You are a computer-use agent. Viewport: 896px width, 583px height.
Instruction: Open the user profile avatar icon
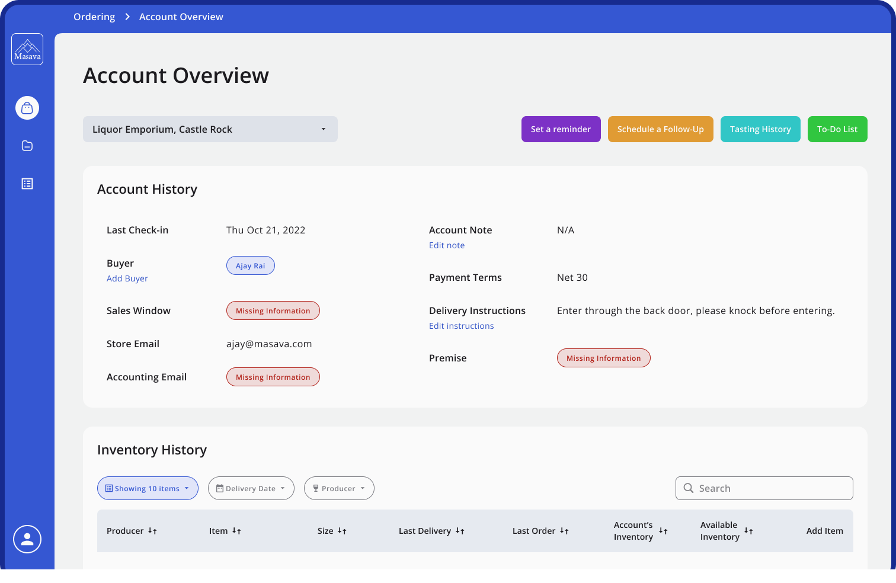tap(27, 539)
